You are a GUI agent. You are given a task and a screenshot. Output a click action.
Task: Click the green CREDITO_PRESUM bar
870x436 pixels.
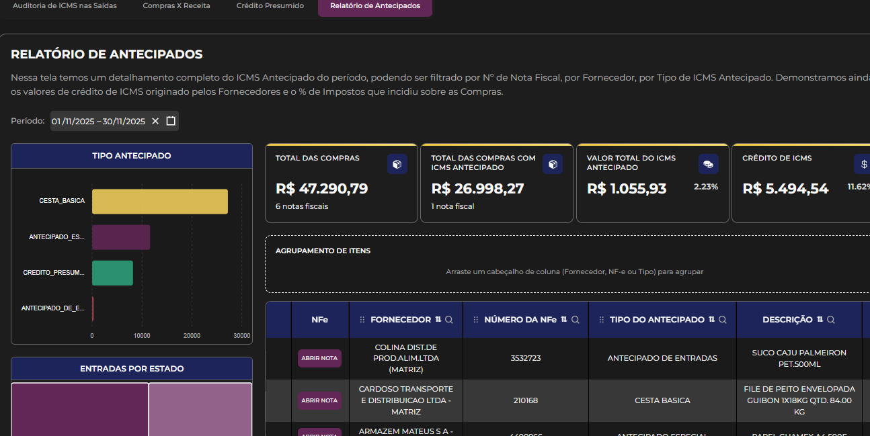point(112,273)
